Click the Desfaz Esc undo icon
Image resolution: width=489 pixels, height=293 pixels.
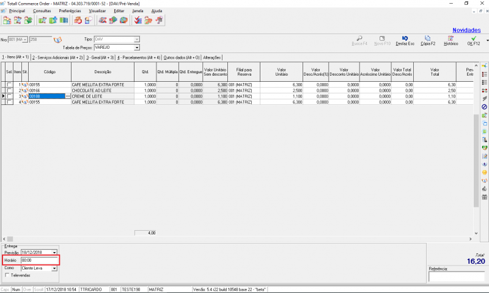405,38
